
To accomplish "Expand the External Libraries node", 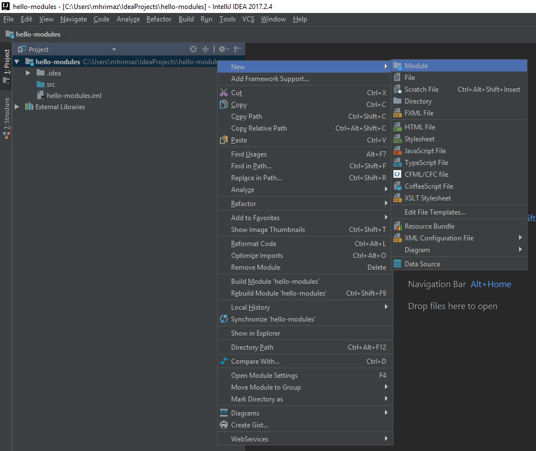I will coord(17,107).
